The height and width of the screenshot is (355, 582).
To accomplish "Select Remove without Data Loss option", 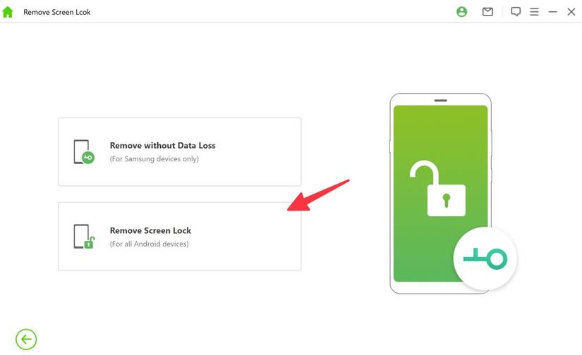I will [180, 152].
